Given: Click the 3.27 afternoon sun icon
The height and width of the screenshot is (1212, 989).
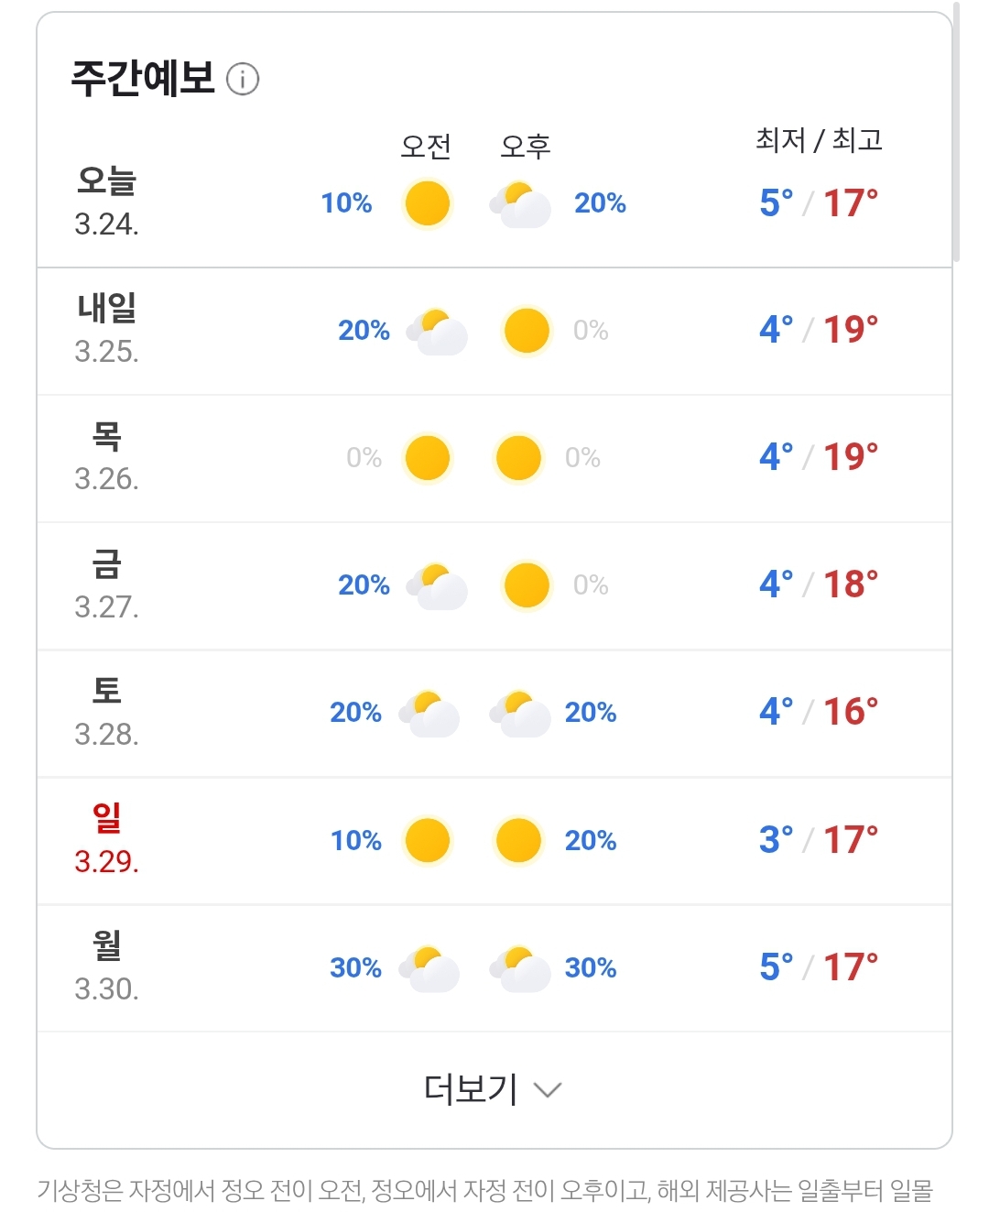Looking at the screenshot, I should click(x=527, y=585).
